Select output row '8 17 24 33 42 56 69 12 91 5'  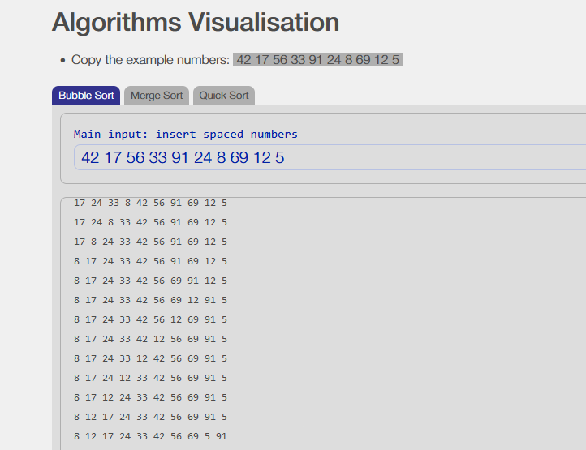pos(150,300)
